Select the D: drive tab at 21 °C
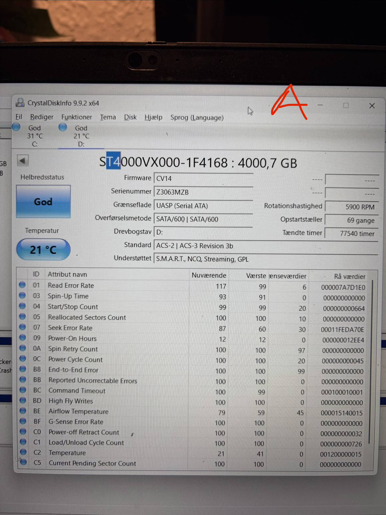The width and height of the screenshot is (386, 515). pyautogui.click(x=81, y=136)
